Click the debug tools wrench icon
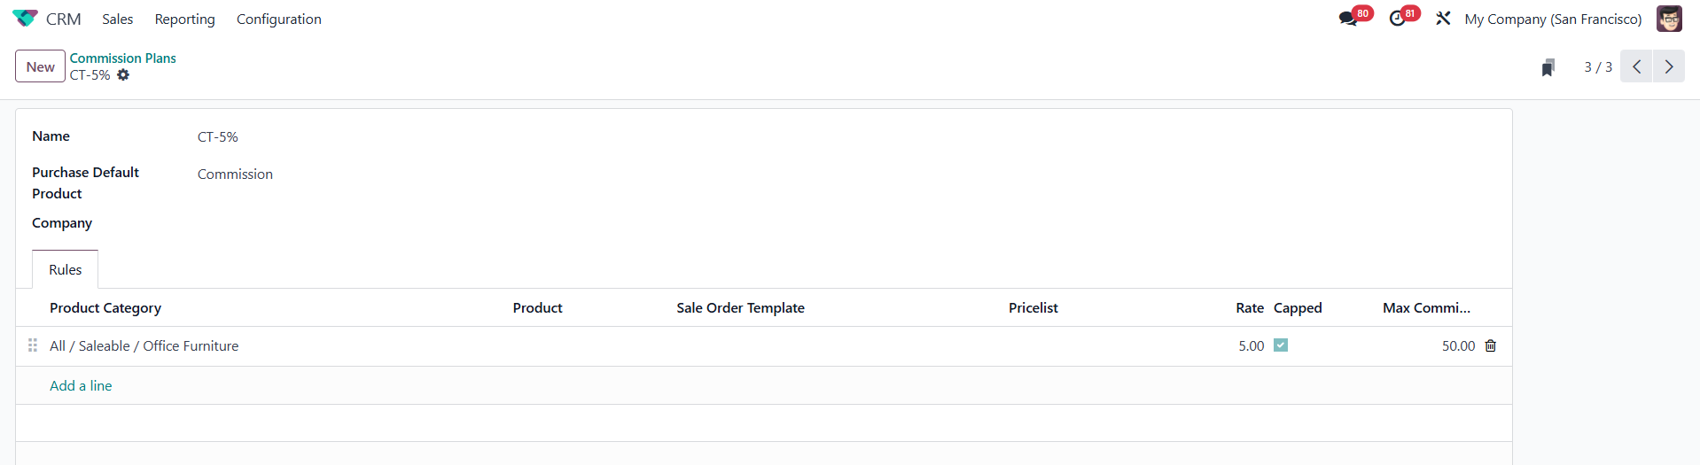The image size is (1700, 465). tap(1443, 19)
